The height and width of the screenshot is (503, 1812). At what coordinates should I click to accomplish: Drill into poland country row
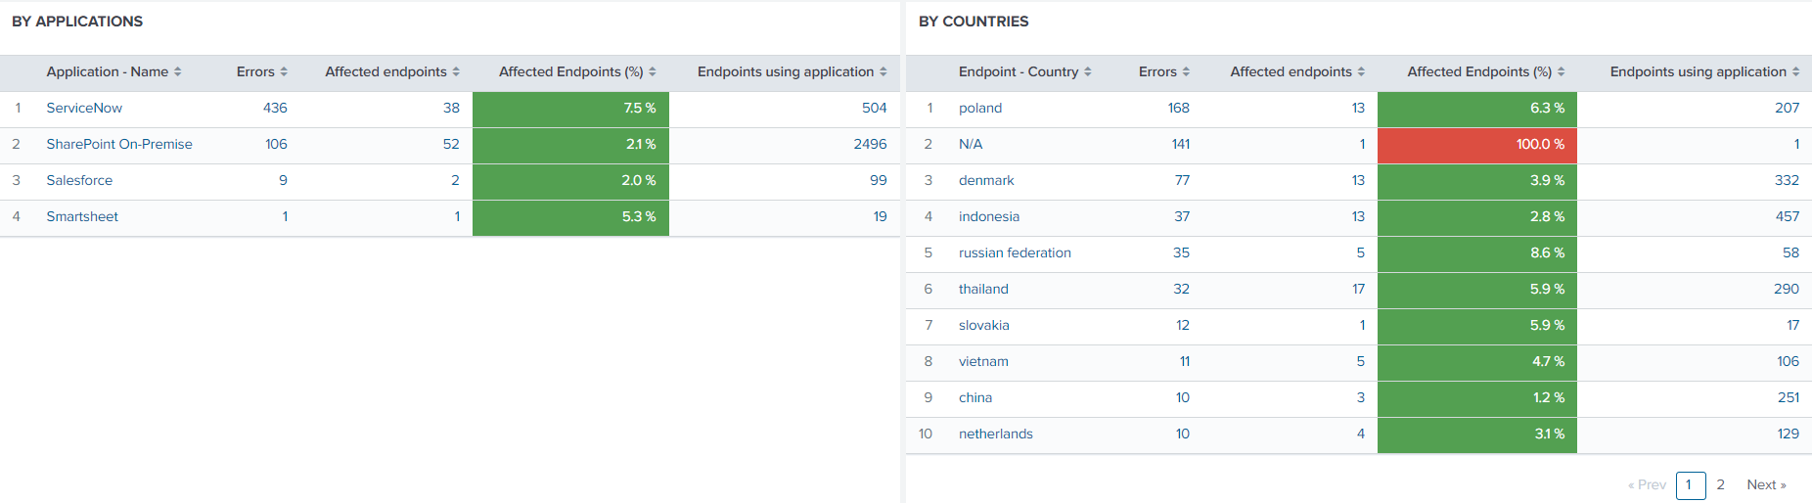(980, 109)
